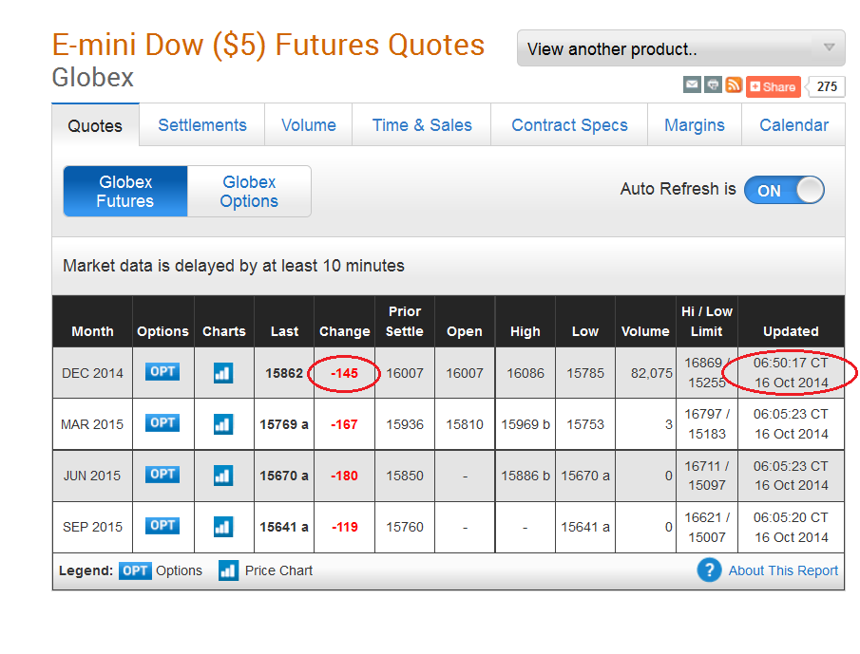Click the Prior Settle column header
The height and width of the screenshot is (654, 860).
[x=405, y=322]
